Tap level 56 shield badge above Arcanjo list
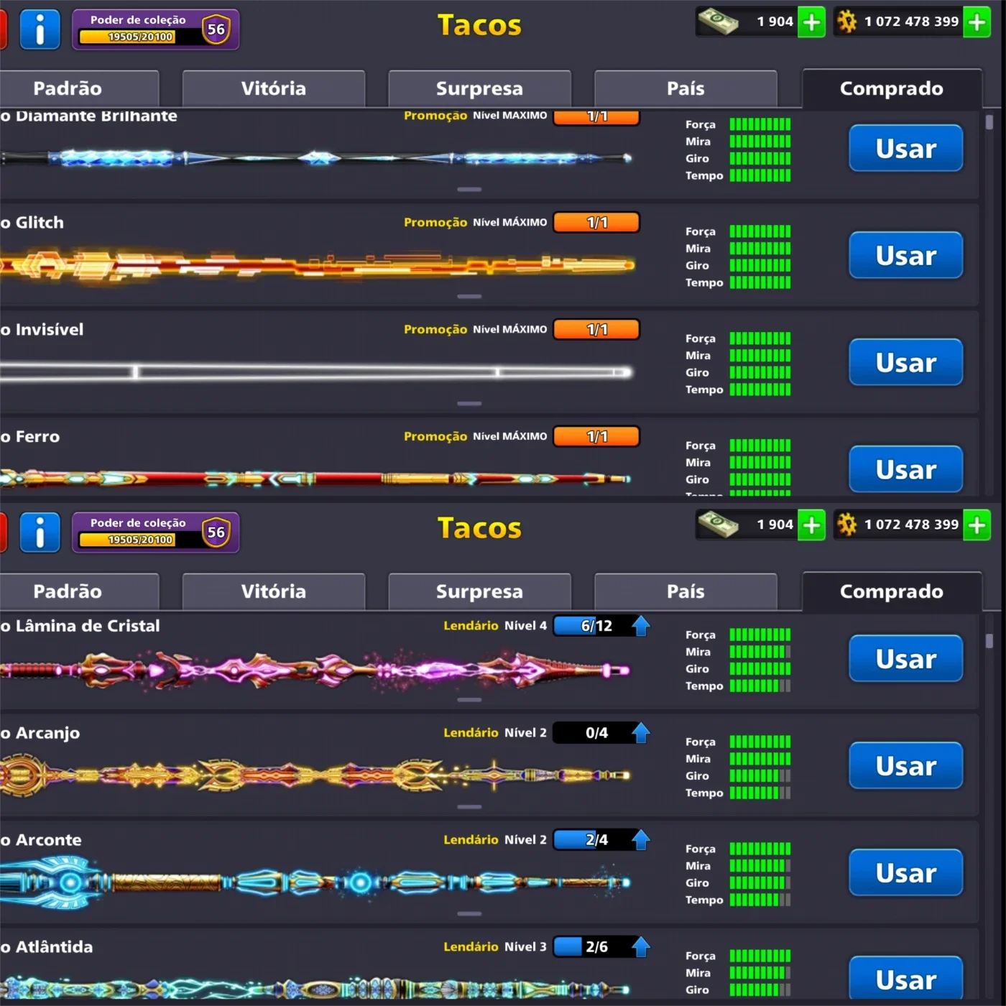Viewport: 1006px width, 1006px height. coord(216,532)
